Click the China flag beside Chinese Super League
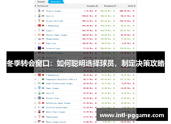The width and height of the screenshot is (171, 124). [43, 35]
